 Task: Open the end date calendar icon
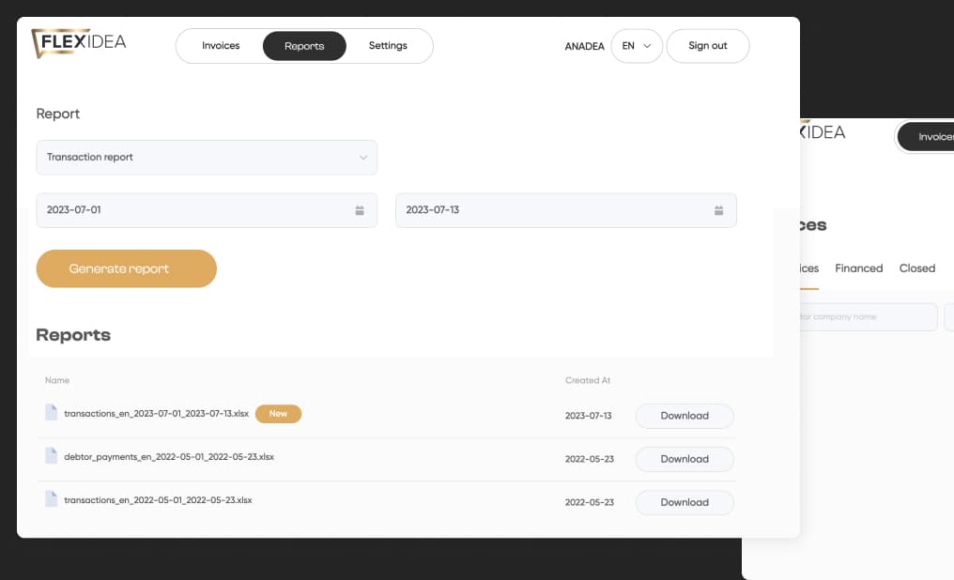pyautogui.click(x=718, y=210)
